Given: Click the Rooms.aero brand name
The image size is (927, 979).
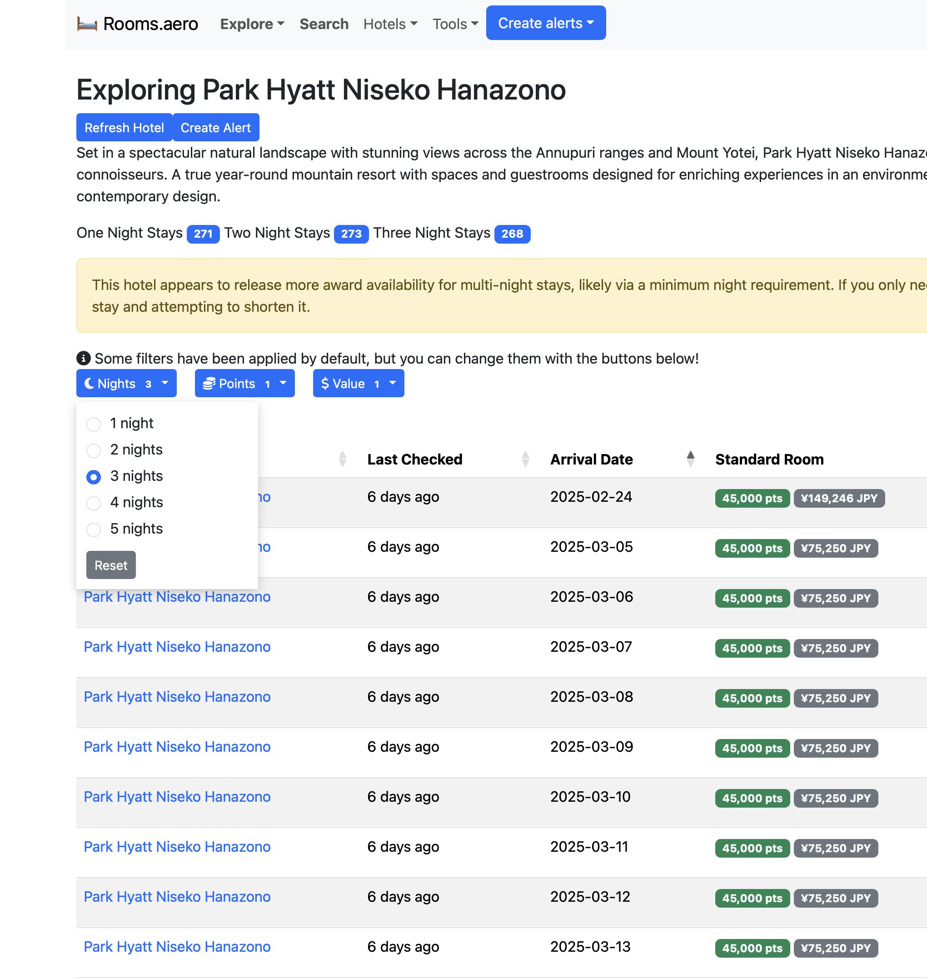Looking at the screenshot, I should 150,24.
